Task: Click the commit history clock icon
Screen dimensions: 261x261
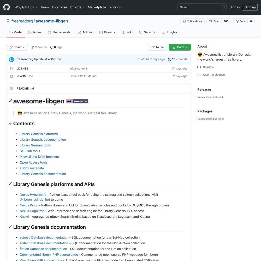Action: [x=169, y=59]
